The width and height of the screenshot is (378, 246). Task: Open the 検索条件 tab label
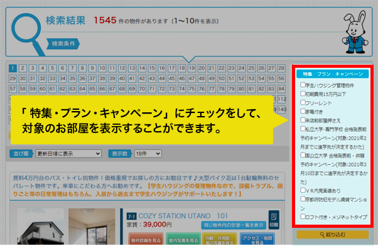63,44
